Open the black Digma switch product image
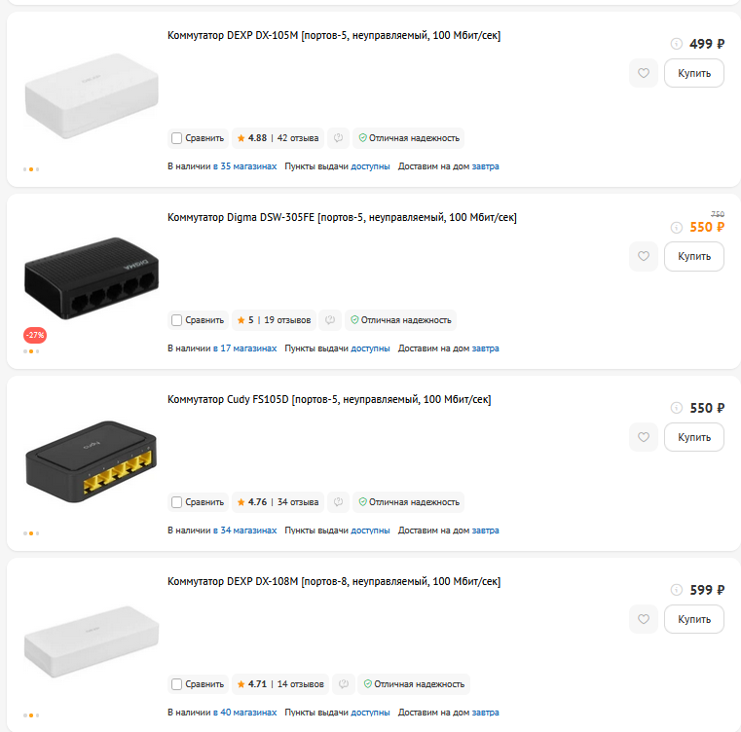Screen dimensions: 741x732 tap(92, 277)
